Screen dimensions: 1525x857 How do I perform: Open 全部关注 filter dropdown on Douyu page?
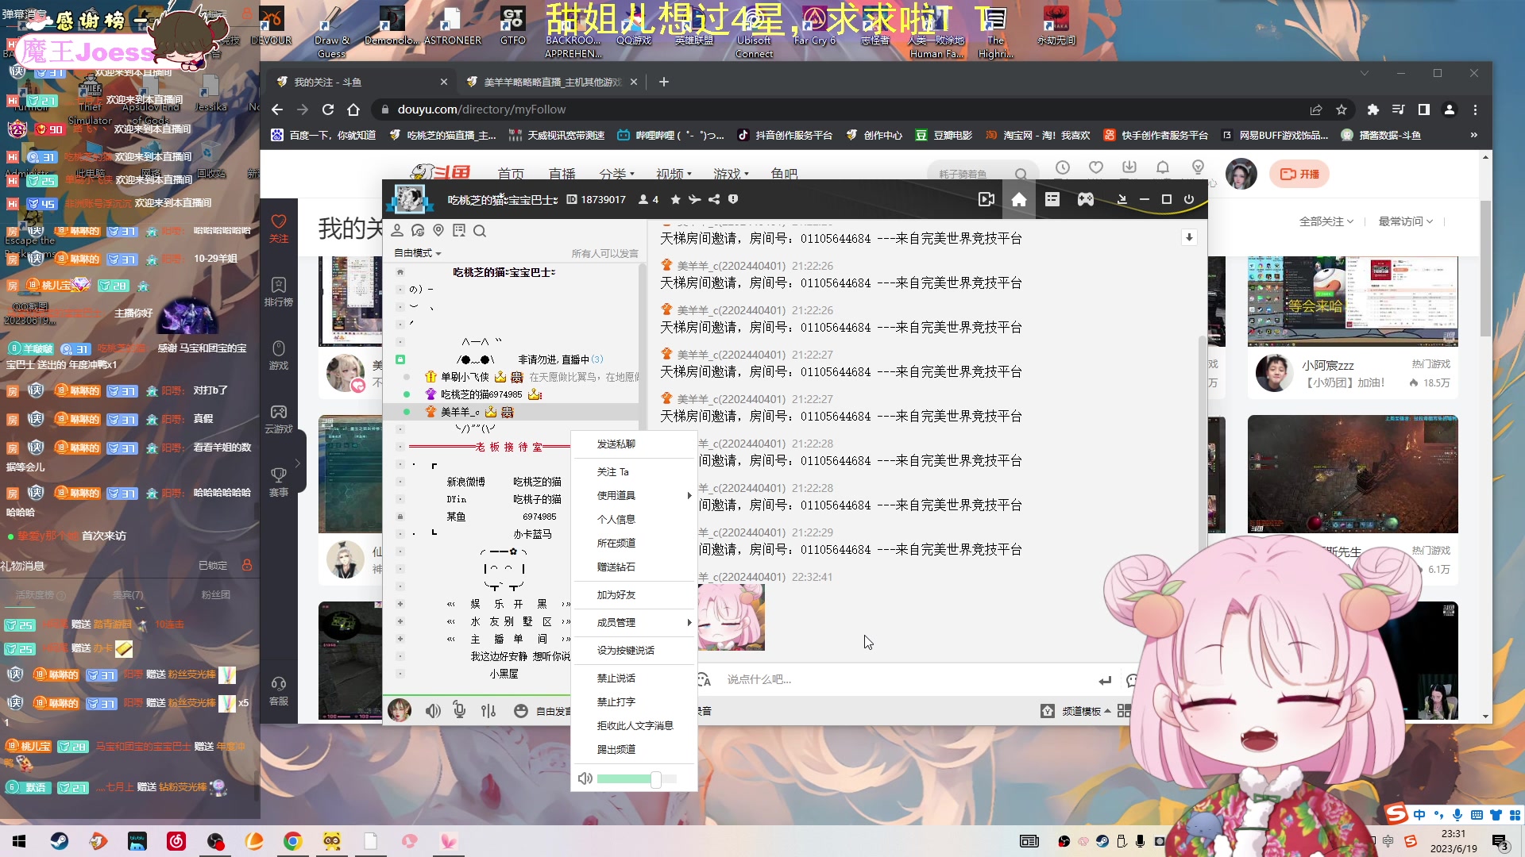(x=1326, y=221)
